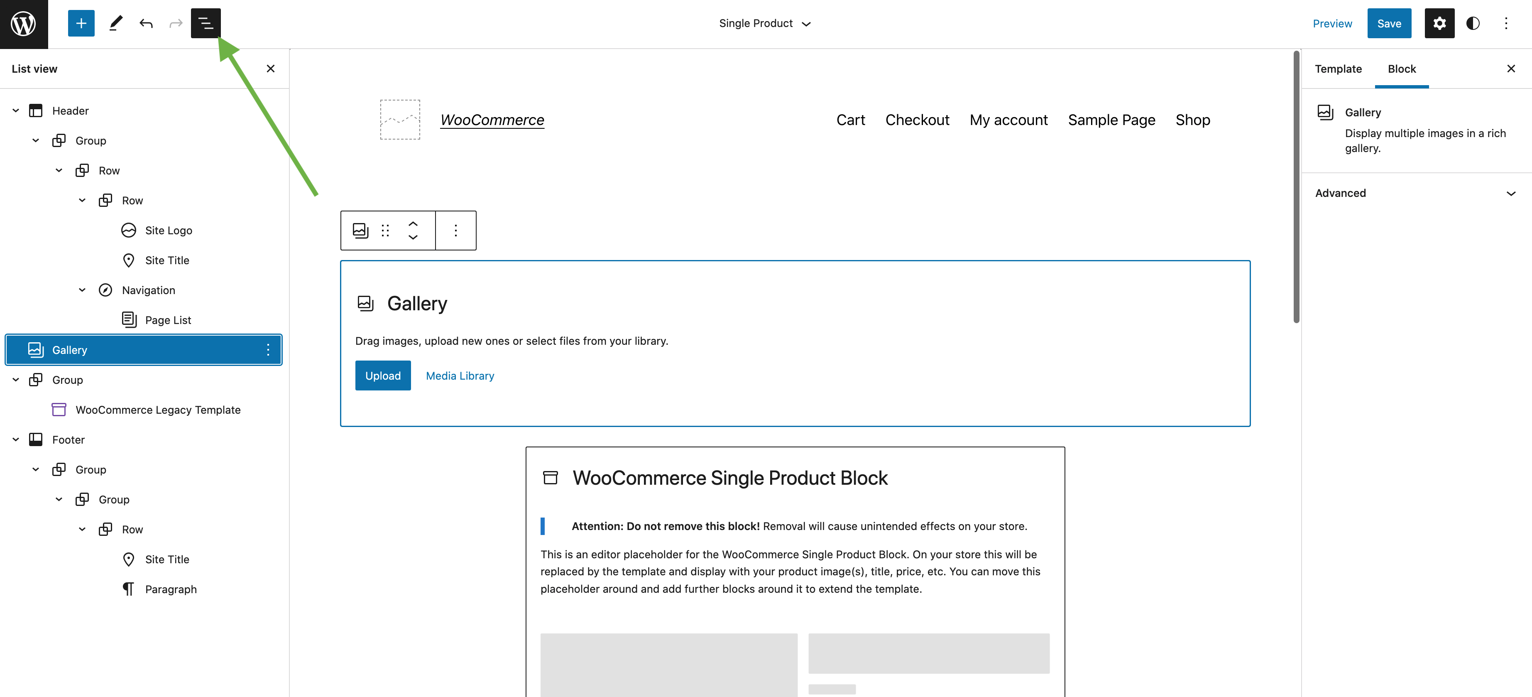Collapse the Header item in list view

click(x=15, y=110)
